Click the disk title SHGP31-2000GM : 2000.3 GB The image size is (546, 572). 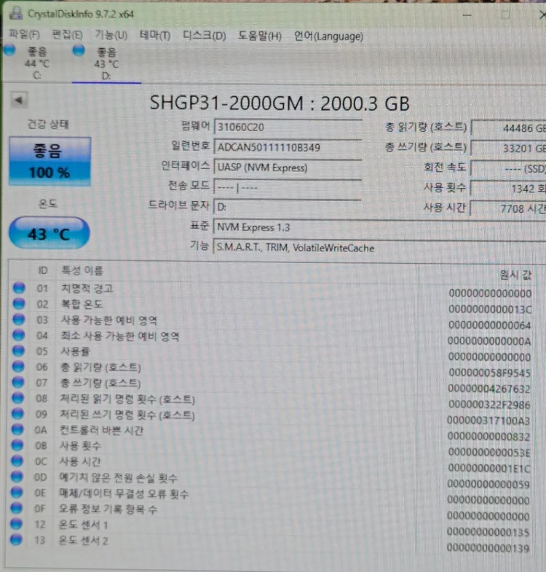(x=280, y=103)
